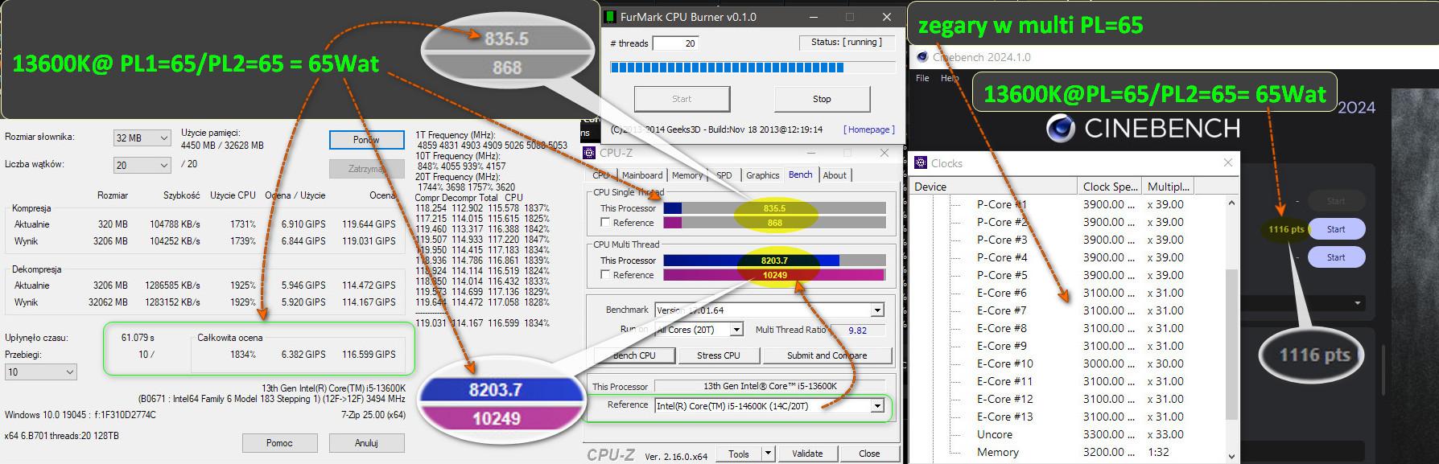Open the arrow beside the Tools button
Image resolution: width=1439 pixels, height=464 pixels.
(768, 454)
